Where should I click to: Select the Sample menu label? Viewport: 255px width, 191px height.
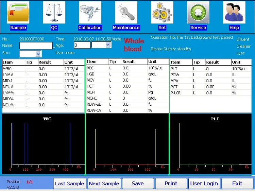pyautogui.click(x=18, y=28)
